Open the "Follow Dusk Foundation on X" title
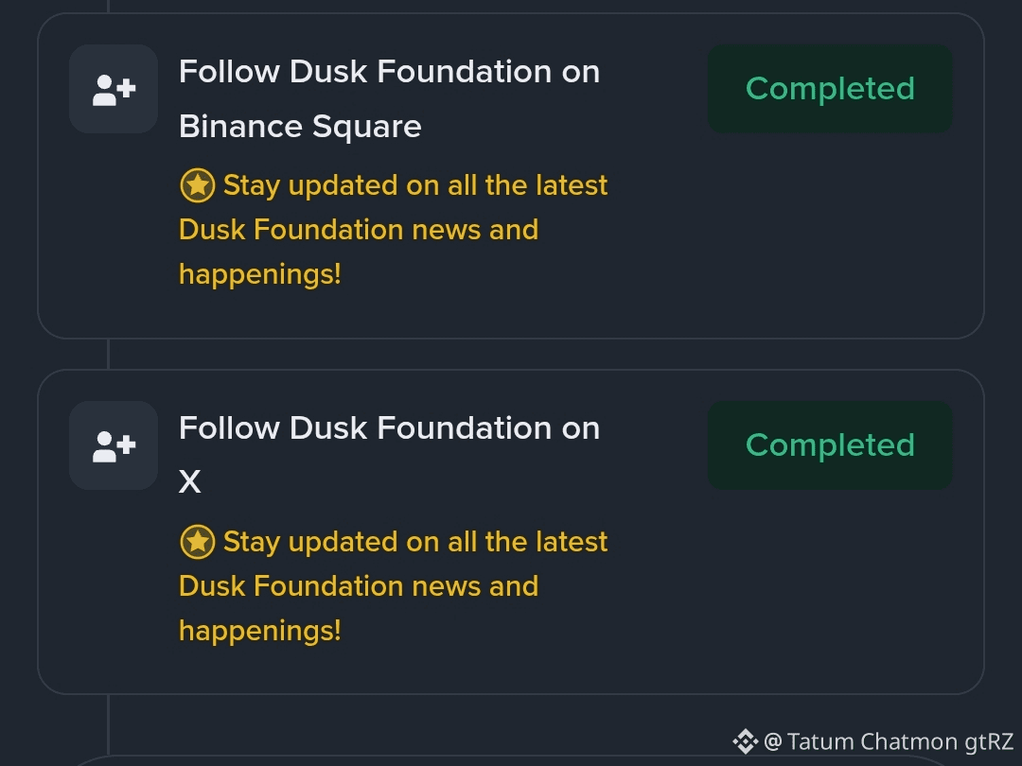Image resolution: width=1022 pixels, height=766 pixels. pyautogui.click(x=389, y=428)
